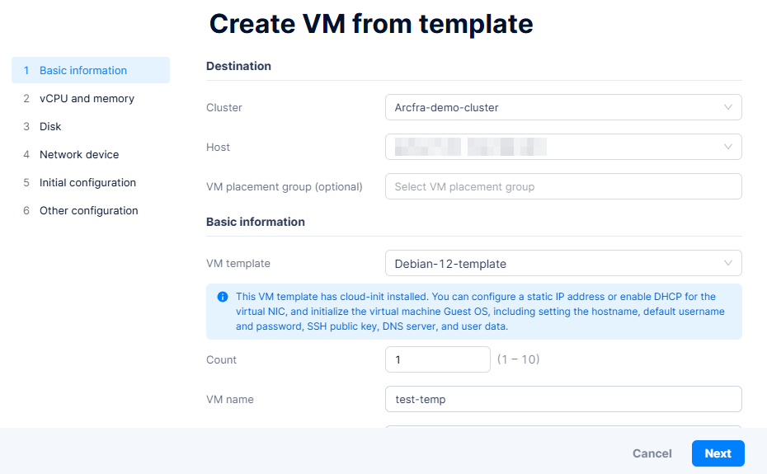Expand the Host dropdown chevron
The width and height of the screenshot is (767, 474).
tap(728, 147)
